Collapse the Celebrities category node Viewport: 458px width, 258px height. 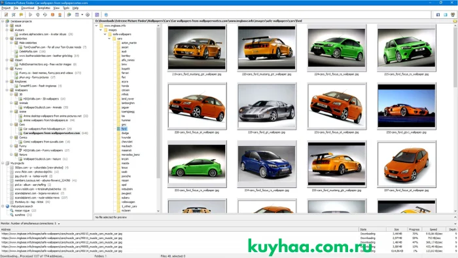click(7, 39)
